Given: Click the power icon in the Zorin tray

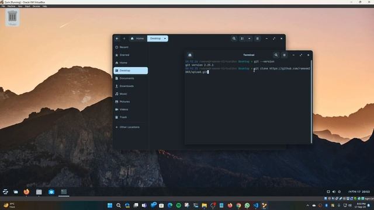Looking at the screenshot, I should (339, 192).
